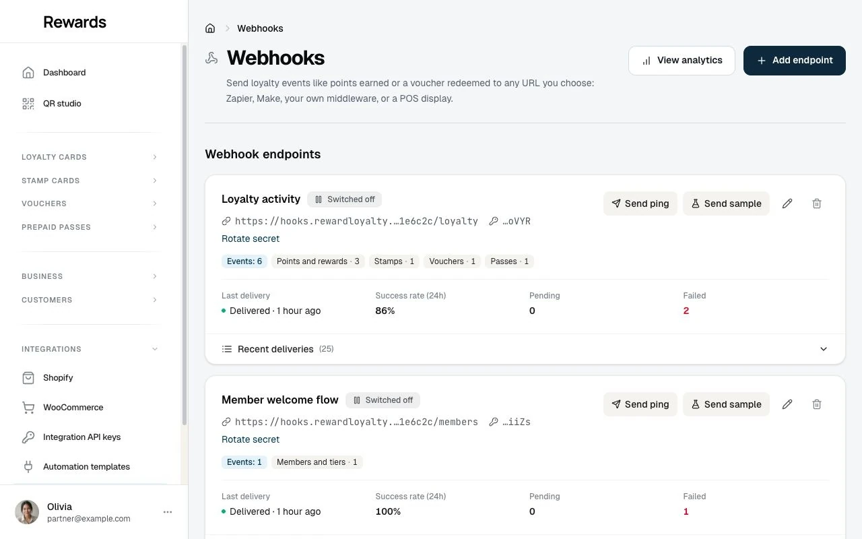Click Loyalty activity Switched off badge
862x539 pixels.
point(344,199)
